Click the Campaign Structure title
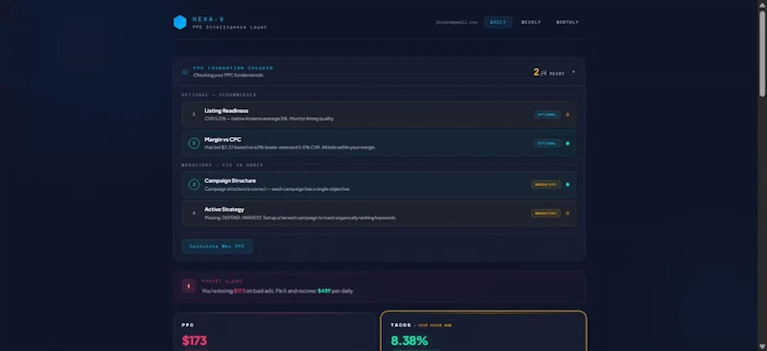 pyautogui.click(x=230, y=180)
